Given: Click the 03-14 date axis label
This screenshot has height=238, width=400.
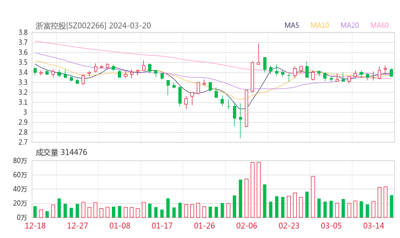Looking at the screenshot, I should click(x=374, y=226).
